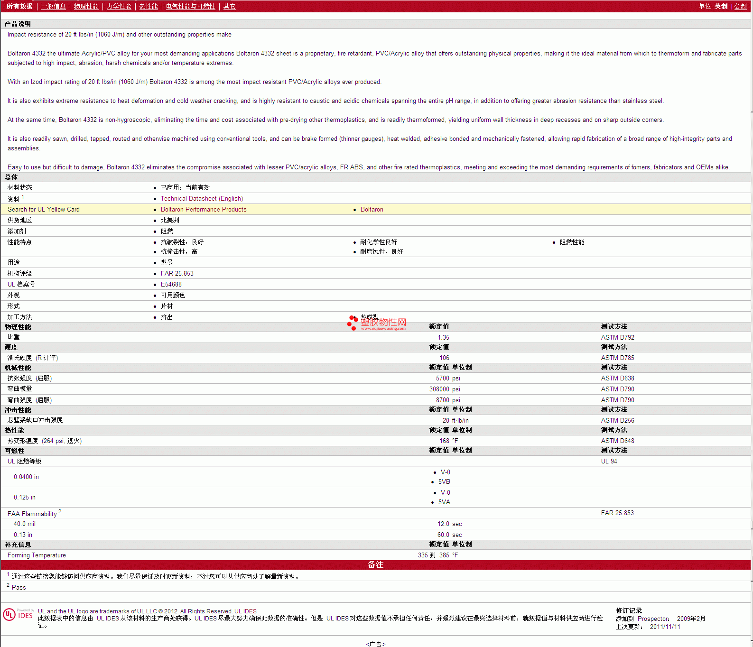Open the 电气性能与可燃性 tab
The height and width of the screenshot is (647, 753).
coord(191,6)
